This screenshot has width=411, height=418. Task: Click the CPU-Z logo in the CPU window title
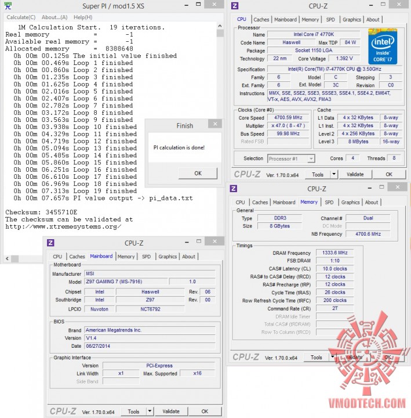pyautogui.click(x=235, y=6)
